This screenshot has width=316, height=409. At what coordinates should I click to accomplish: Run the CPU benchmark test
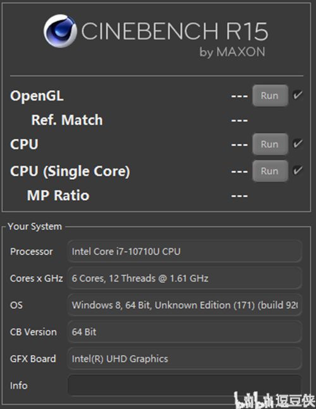tap(270, 144)
